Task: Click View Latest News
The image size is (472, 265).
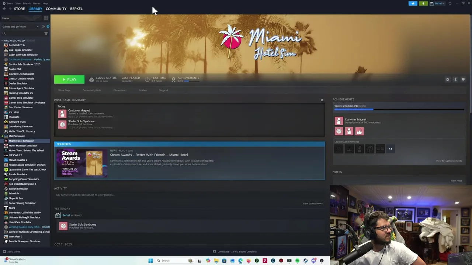Action: [312, 204]
